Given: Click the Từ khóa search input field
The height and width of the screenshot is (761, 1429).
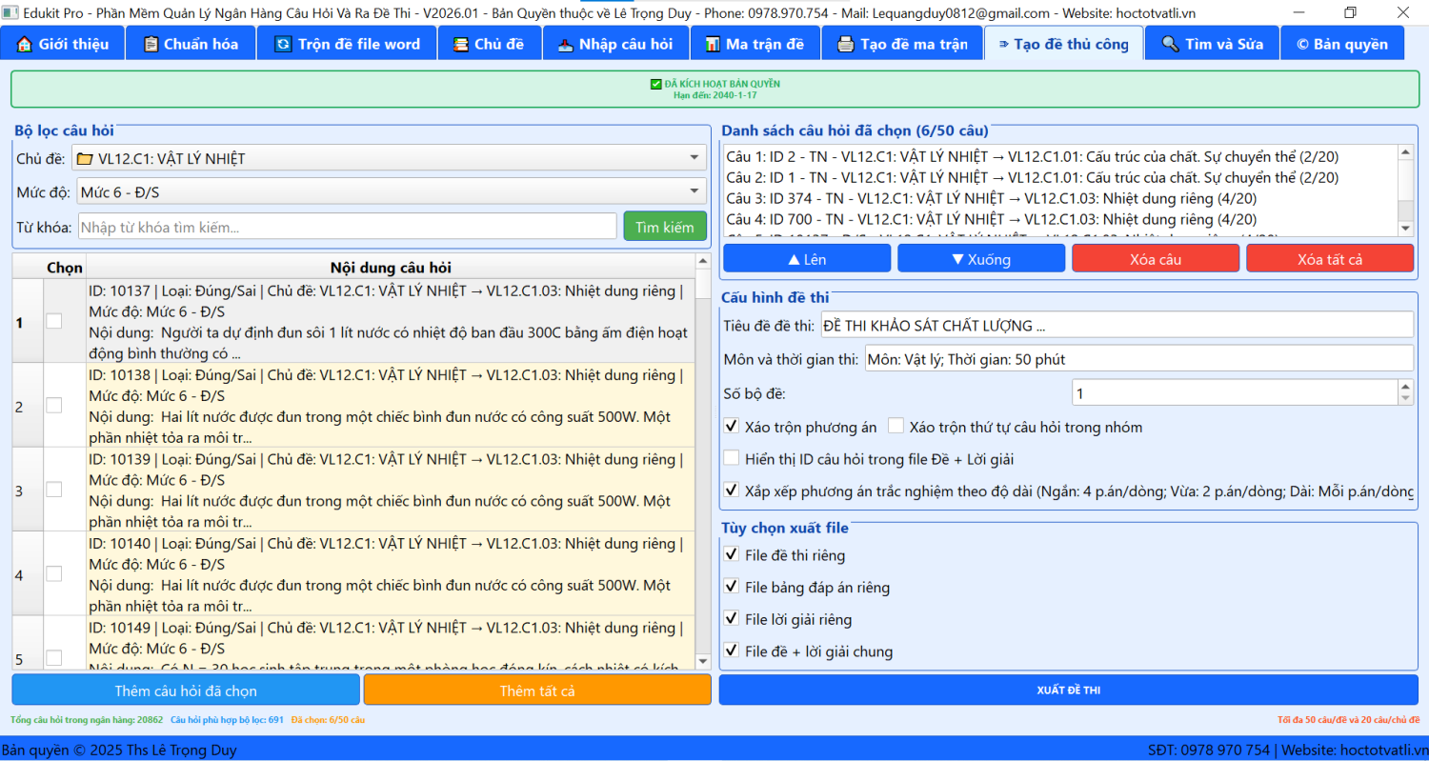Looking at the screenshot, I should [347, 227].
